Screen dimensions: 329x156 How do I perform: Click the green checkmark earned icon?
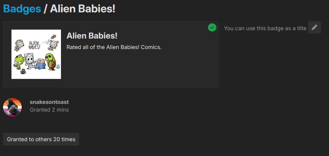[212, 27]
